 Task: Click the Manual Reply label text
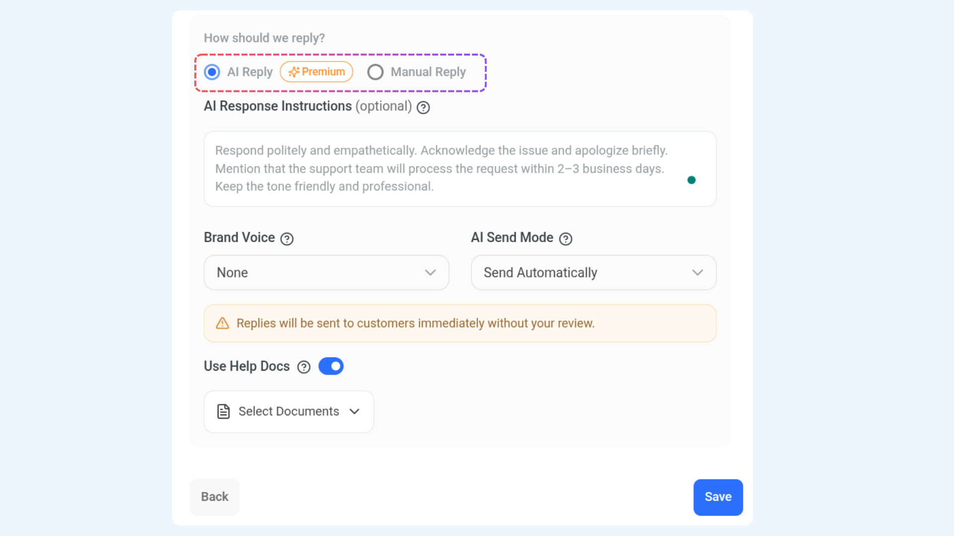pyautogui.click(x=428, y=72)
